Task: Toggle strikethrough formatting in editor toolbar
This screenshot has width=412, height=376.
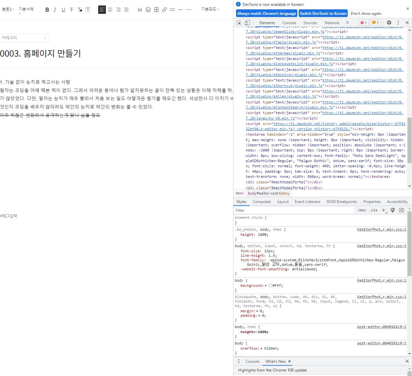Action: [x=71, y=10]
